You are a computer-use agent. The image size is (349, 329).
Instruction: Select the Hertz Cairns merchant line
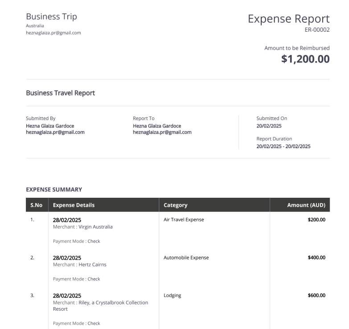pyautogui.click(x=80, y=265)
